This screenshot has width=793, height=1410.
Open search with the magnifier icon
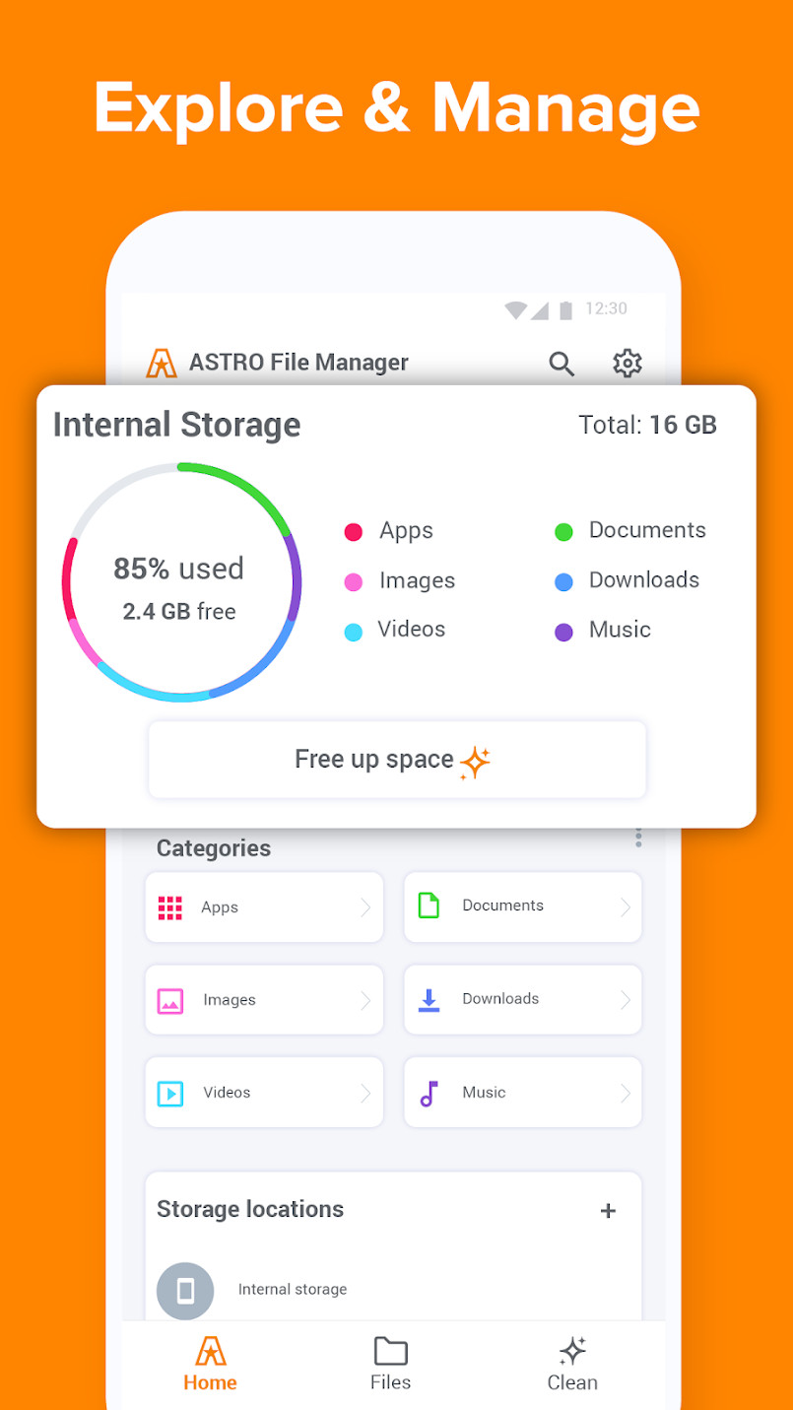[562, 364]
